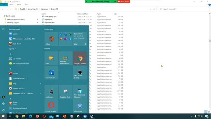
Task: Launch the Opera Browser tile
Action: click(51, 106)
